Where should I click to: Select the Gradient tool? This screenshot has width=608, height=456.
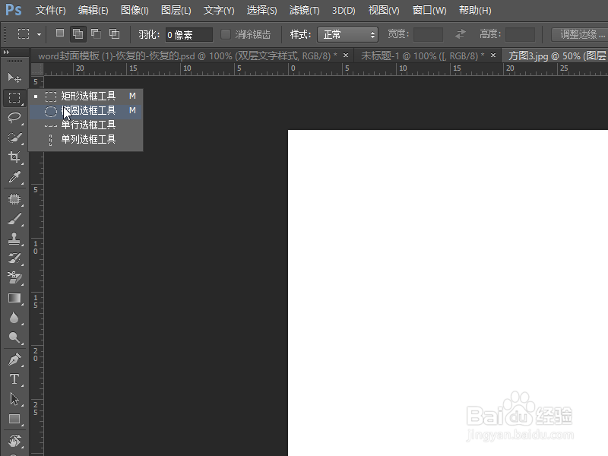14,298
